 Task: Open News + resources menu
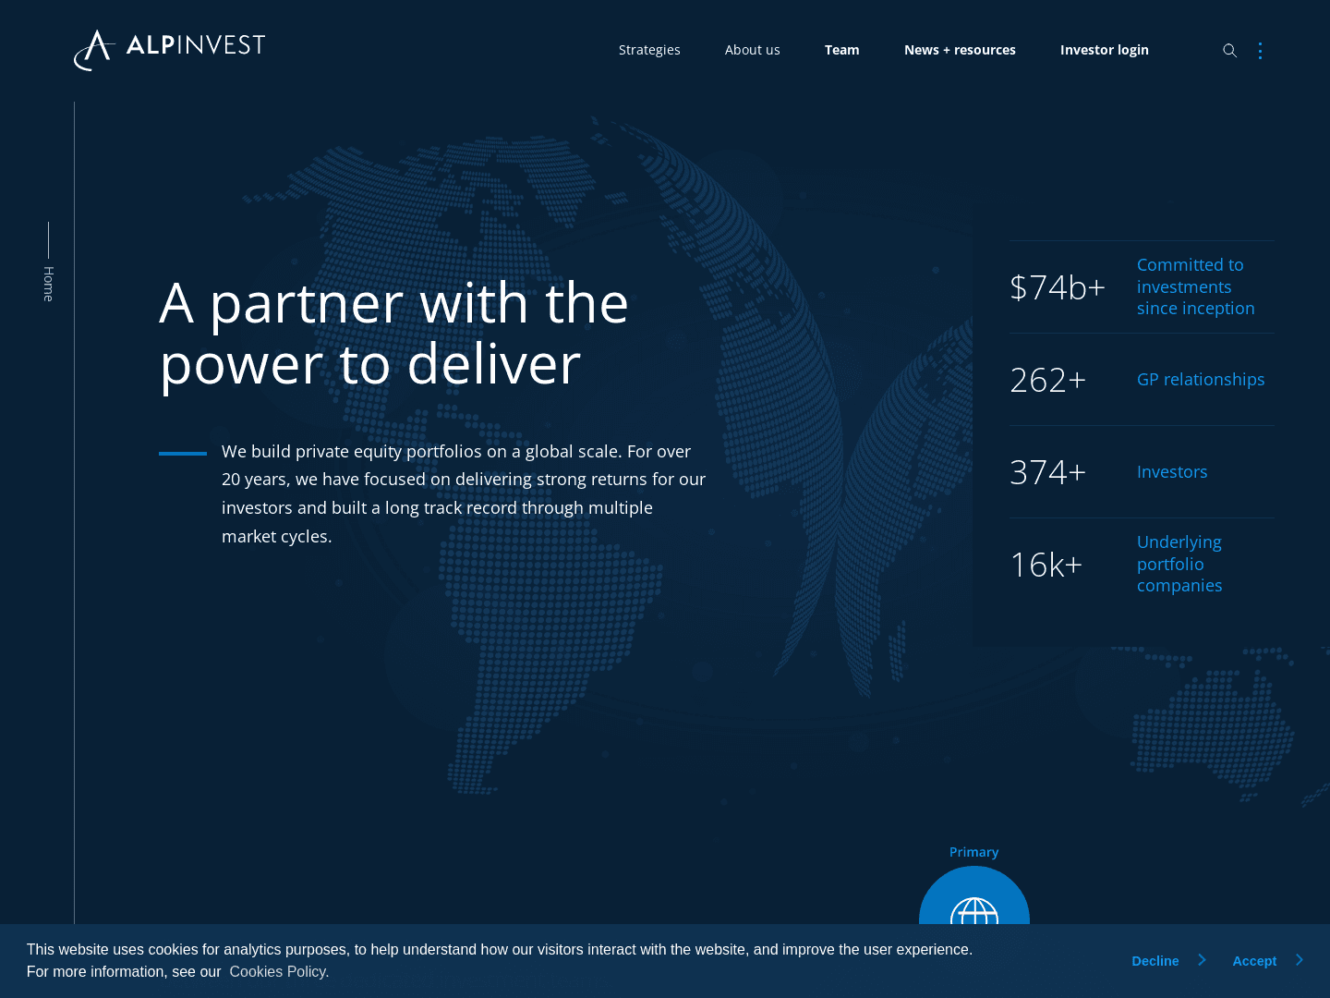(960, 50)
